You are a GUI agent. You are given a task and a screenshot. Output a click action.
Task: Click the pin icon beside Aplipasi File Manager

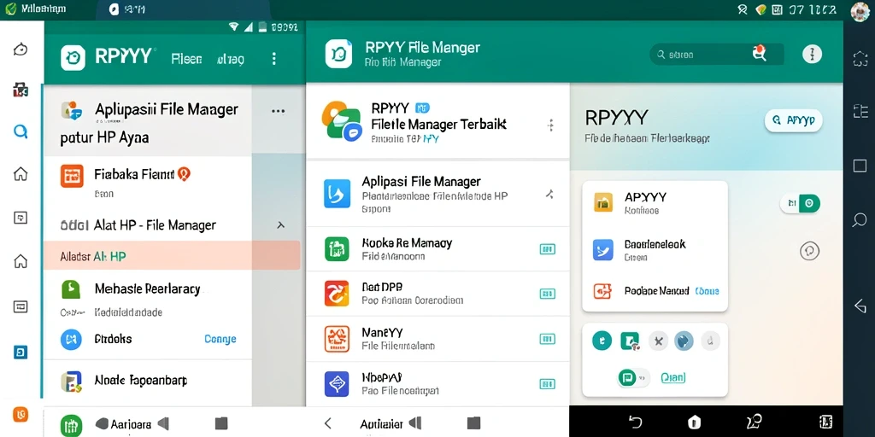tap(549, 194)
